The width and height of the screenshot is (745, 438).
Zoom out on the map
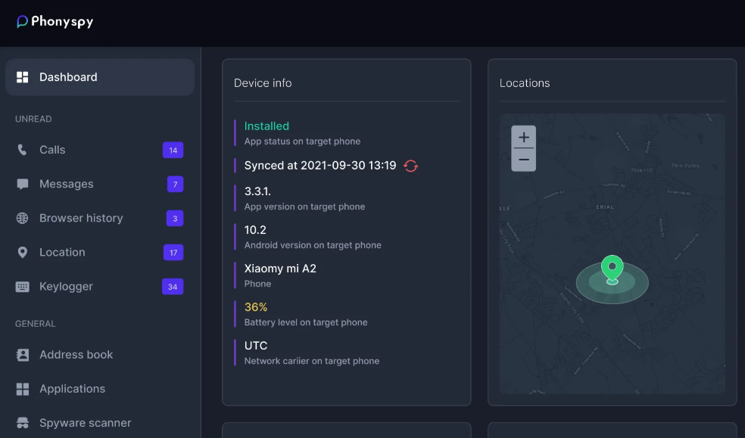[523, 160]
